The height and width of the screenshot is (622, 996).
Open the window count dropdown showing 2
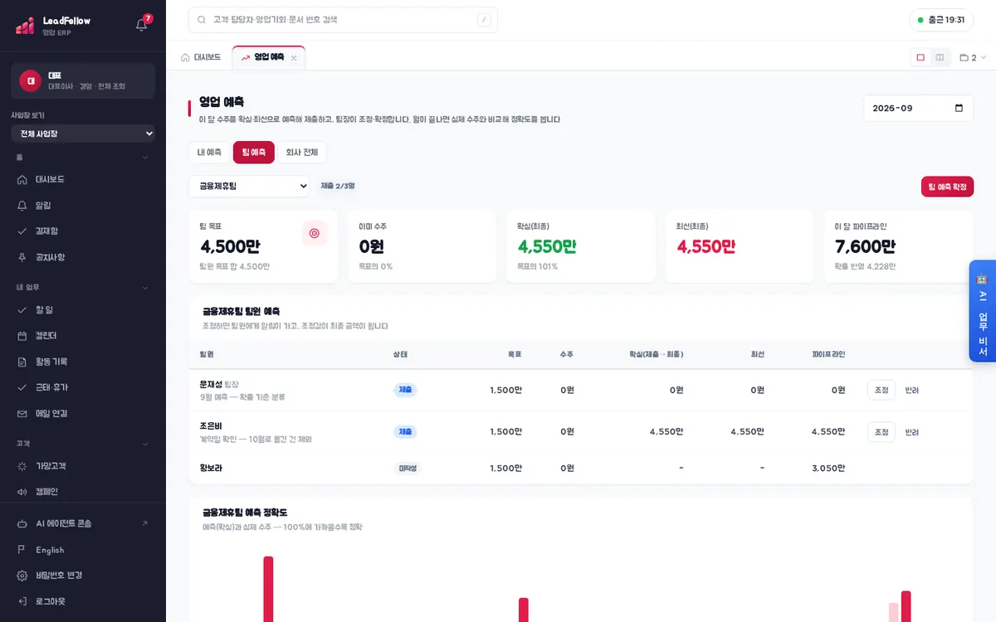click(973, 57)
